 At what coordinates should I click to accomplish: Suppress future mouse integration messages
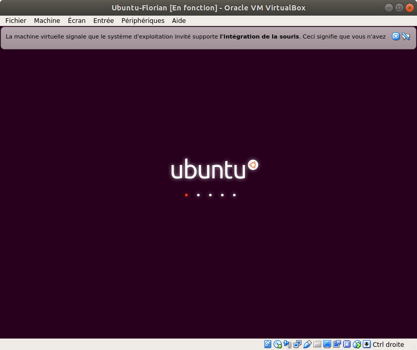pyautogui.click(x=406, y=36)
